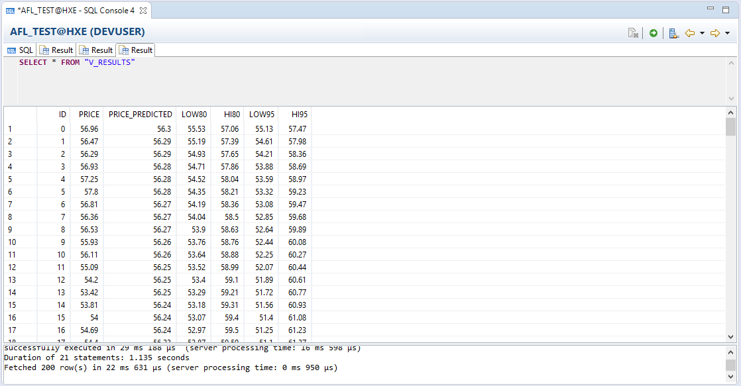The image size is (741, 386).
Task: Click into the SELECT statement editor
Action: click(371, 80)
